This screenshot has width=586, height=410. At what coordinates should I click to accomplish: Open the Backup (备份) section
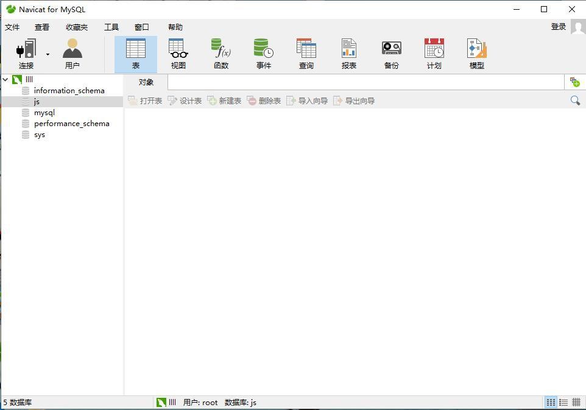coord(391,54)
